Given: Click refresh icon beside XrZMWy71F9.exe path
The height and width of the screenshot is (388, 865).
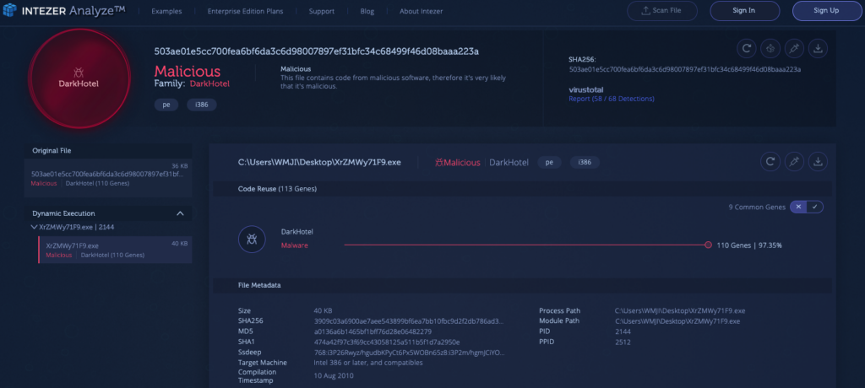Looking at the screenshot, I should [770, 161].
